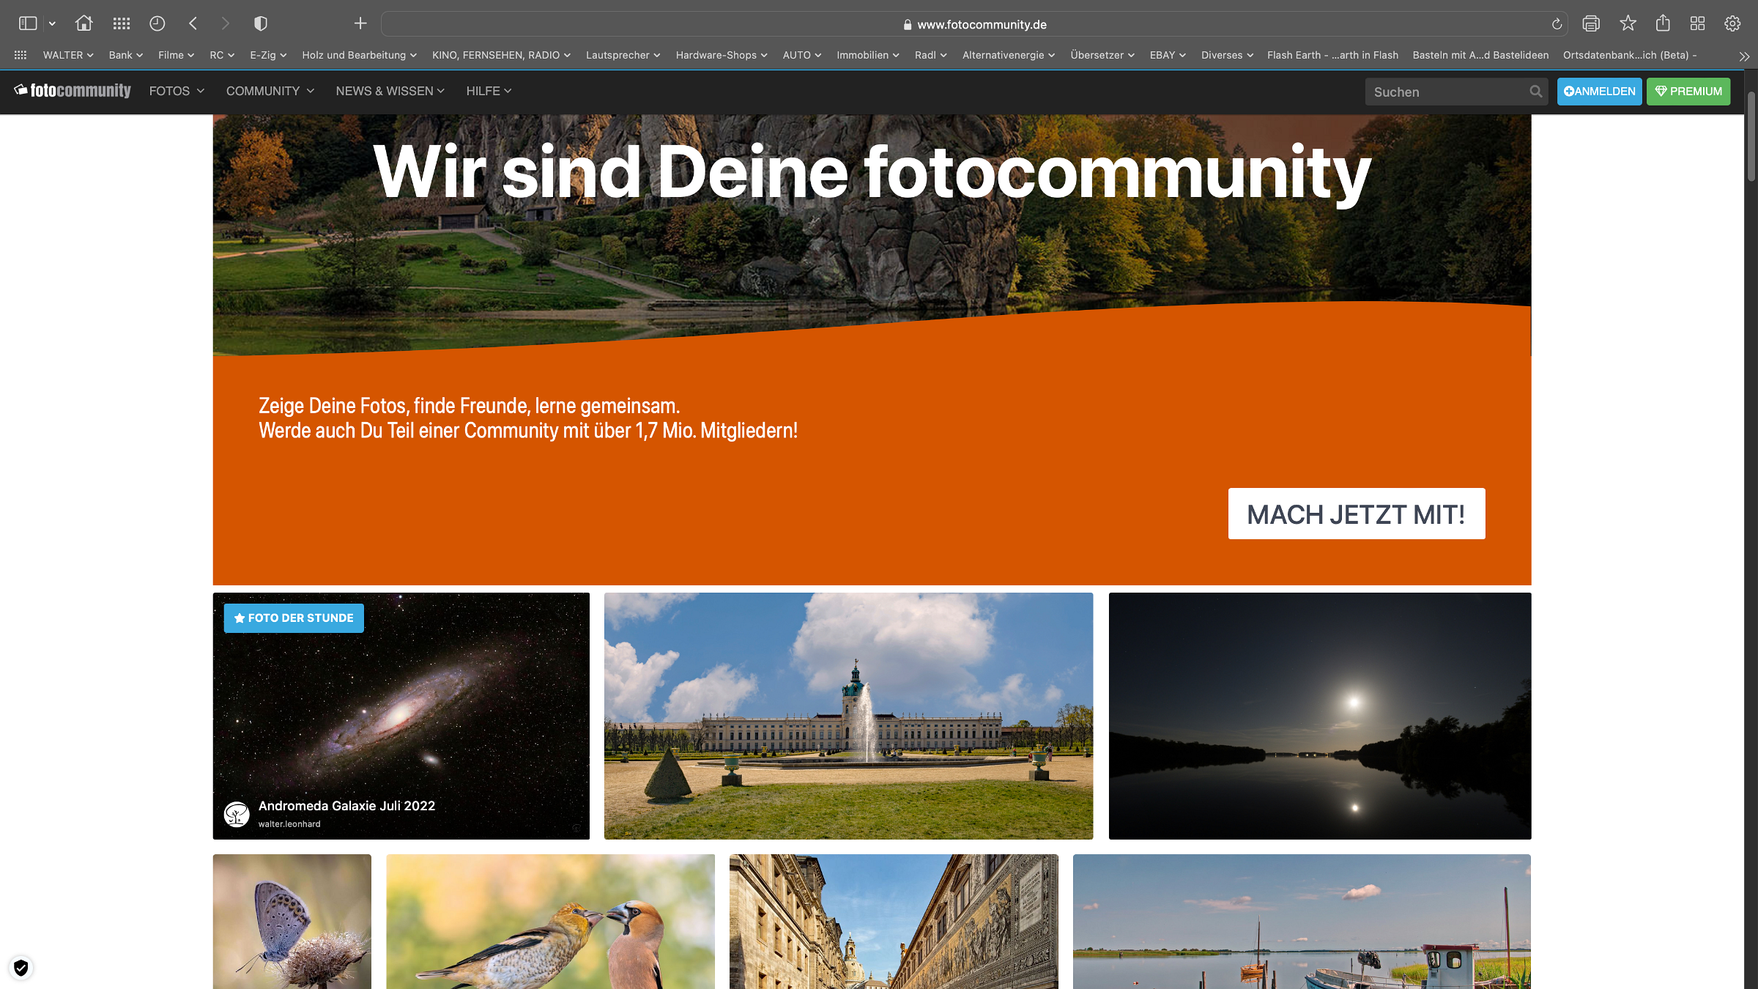The width and height of the screenshot is (1758, 989).
Task: Open the browser history clock icon
Action: point(157,23)
